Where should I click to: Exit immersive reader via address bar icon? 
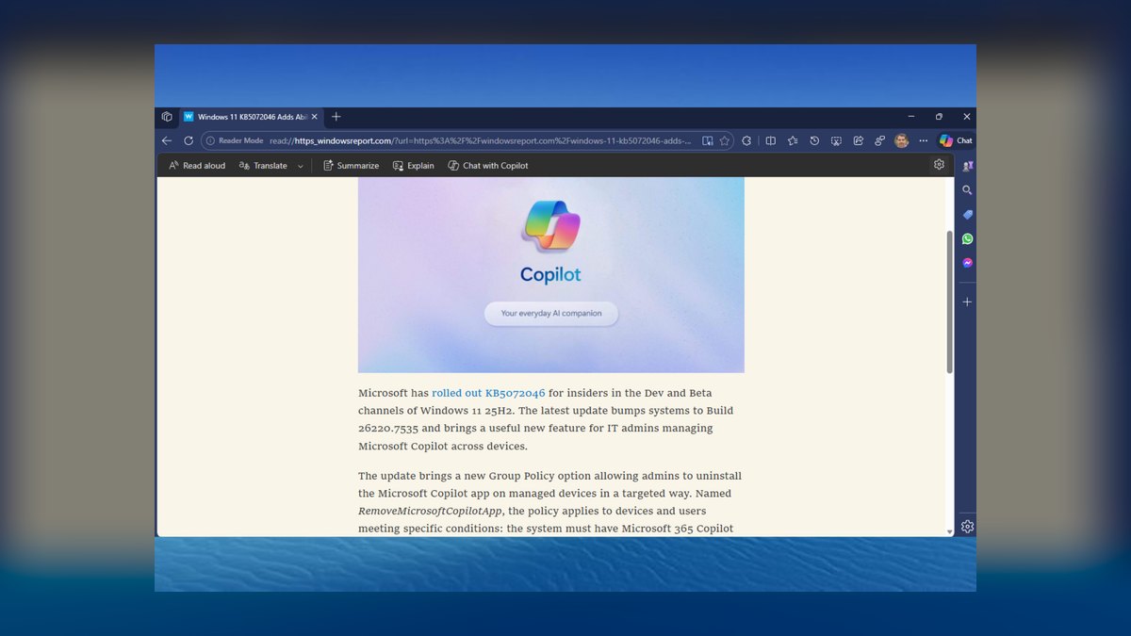click(x=708, y=140)
